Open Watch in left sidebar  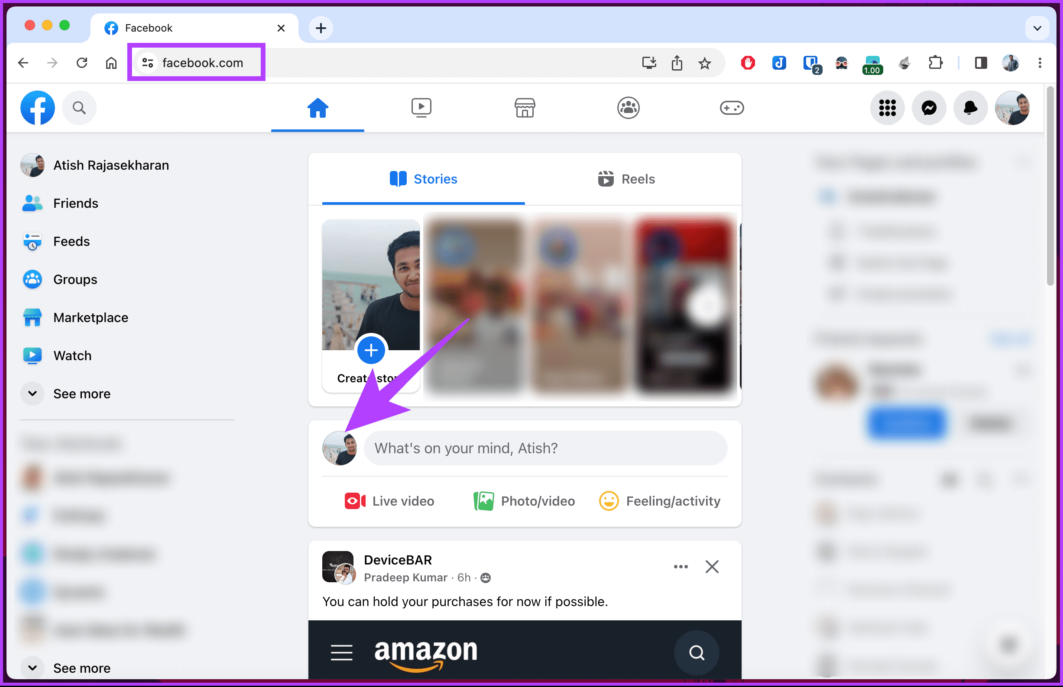pyautogui.click(x=127, y=355)
